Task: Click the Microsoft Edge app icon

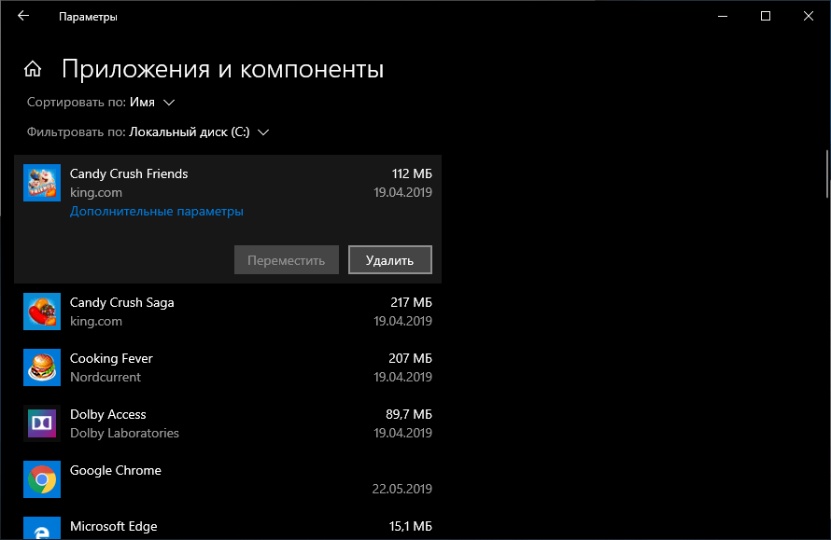Action: pyautogui.click(x=41, y=528)
